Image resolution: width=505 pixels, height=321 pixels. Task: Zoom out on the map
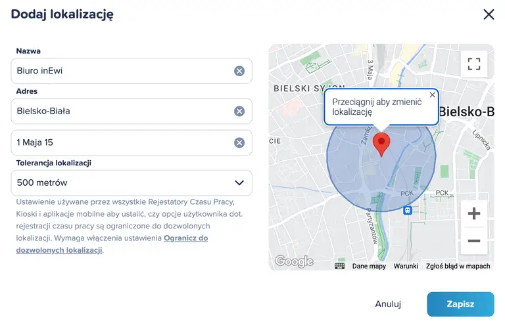(x=473, y=241)
